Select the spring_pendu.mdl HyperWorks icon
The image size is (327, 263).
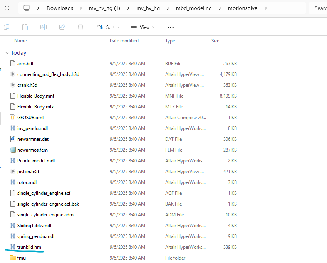click(x=13, y=236)
